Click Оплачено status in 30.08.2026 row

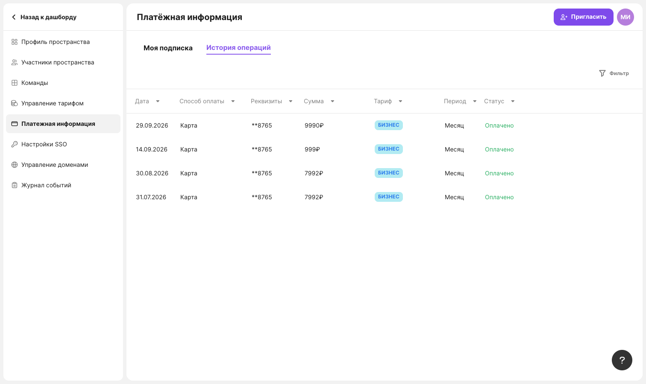coord(499,173)
